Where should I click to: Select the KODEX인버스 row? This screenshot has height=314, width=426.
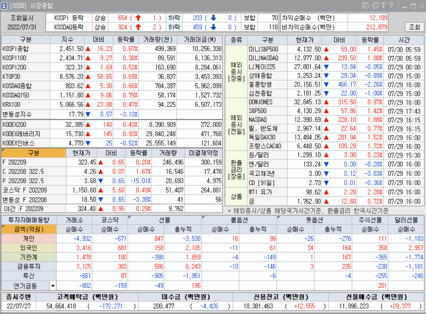pyautogui.click(x=112, y=143)
